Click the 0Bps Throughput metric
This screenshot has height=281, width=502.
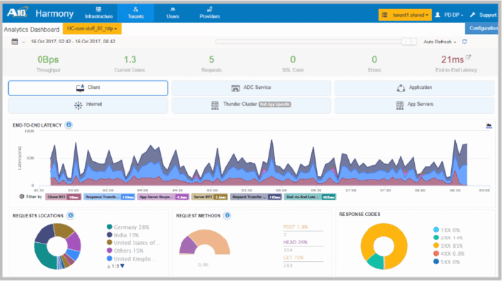pos(48,64)
